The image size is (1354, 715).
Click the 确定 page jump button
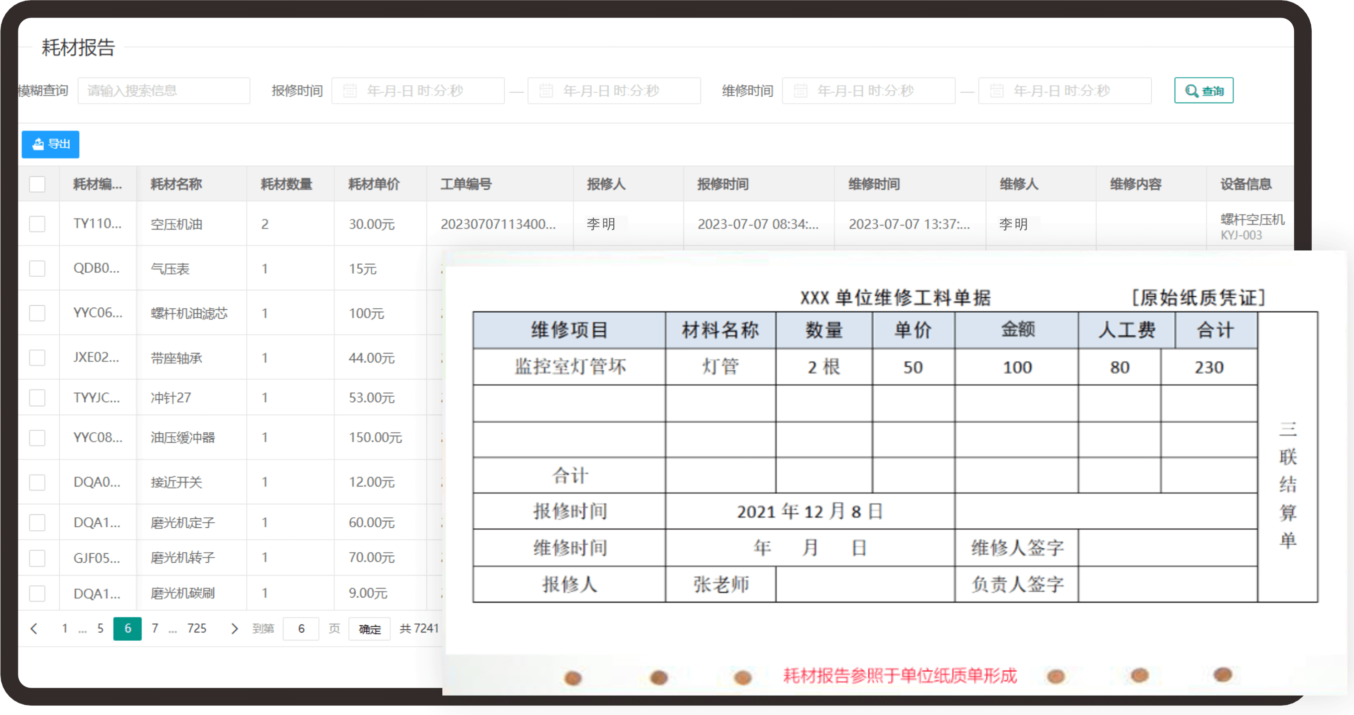[x=369, y=629]
